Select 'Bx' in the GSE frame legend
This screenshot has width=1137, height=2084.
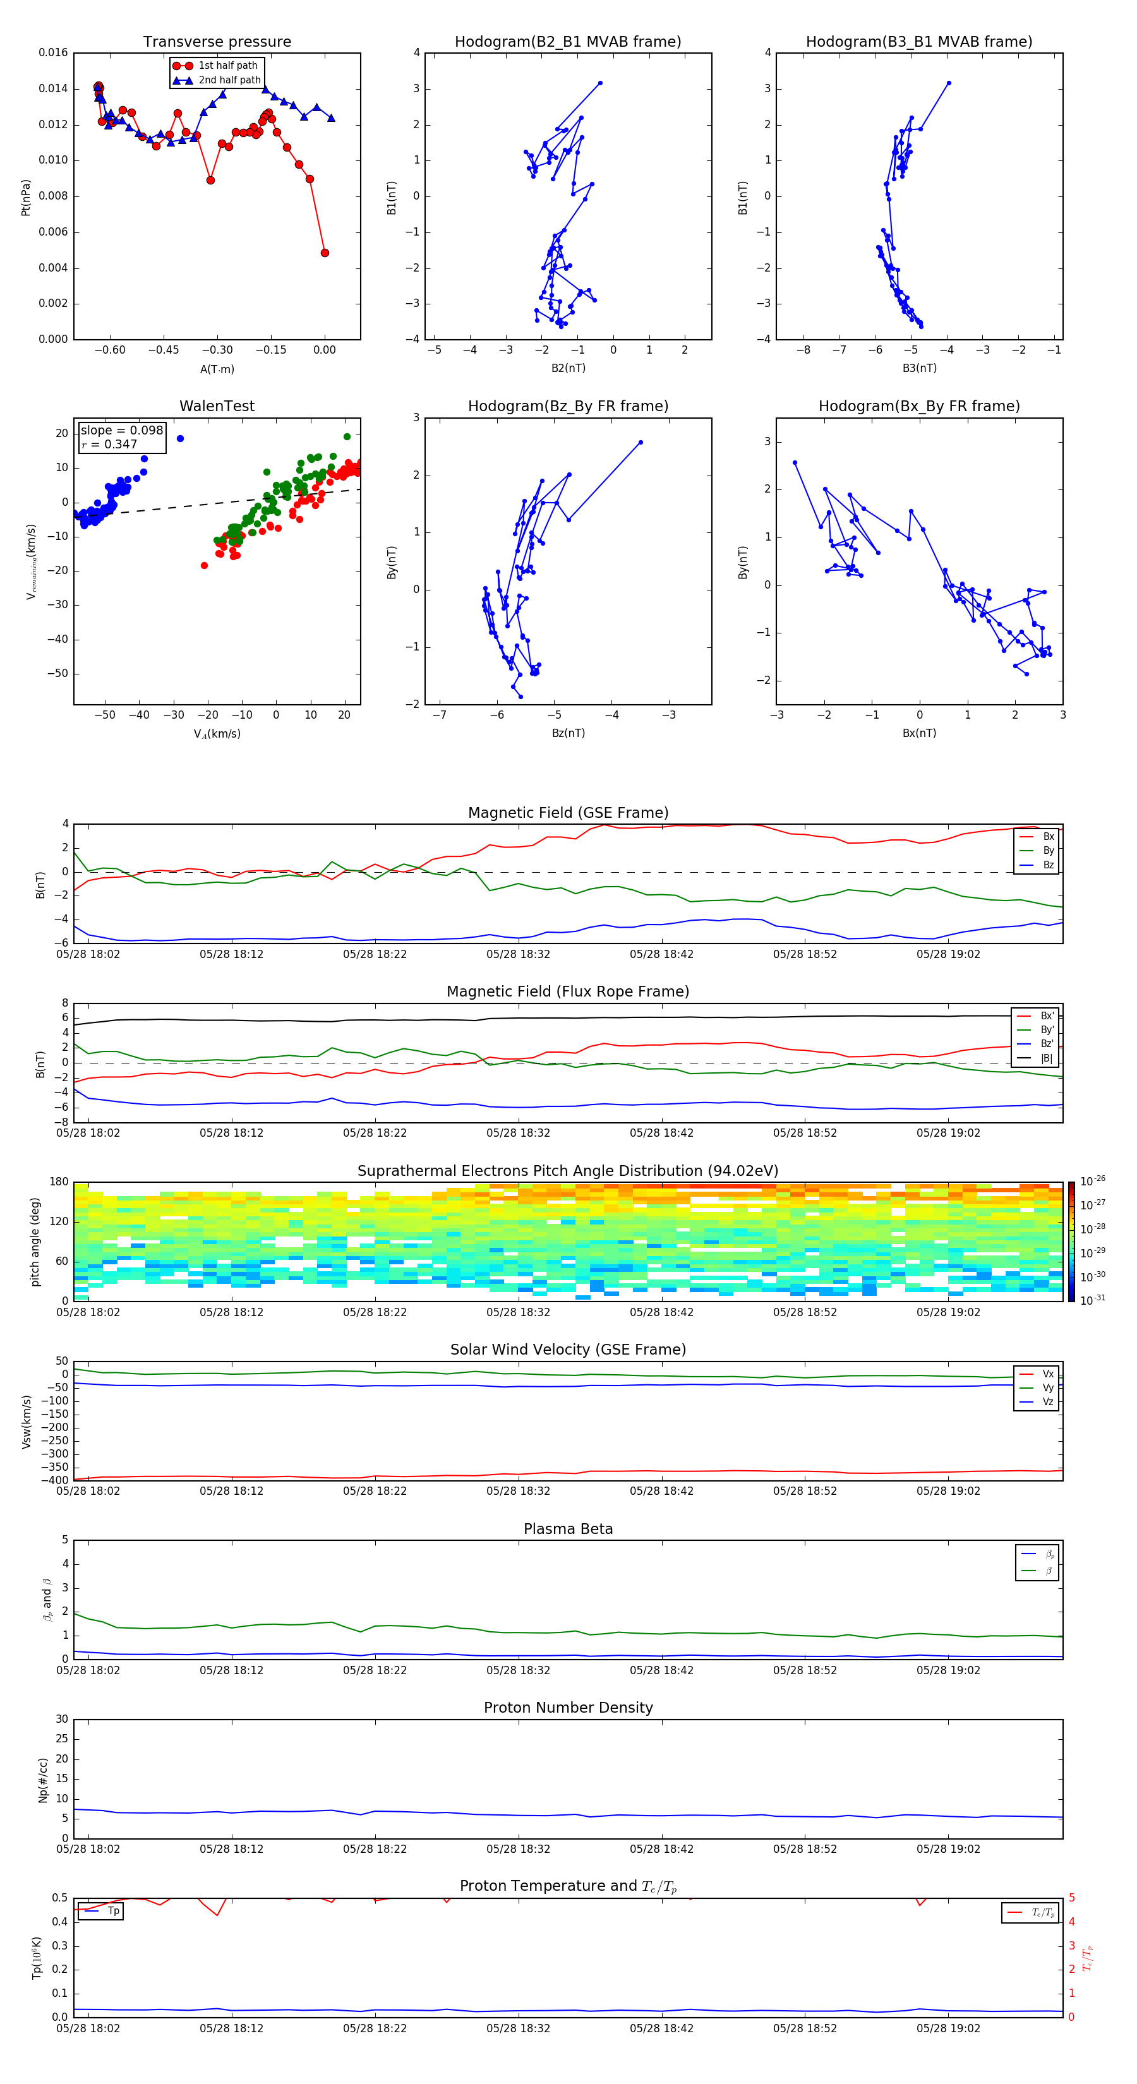click(1037, 837)
